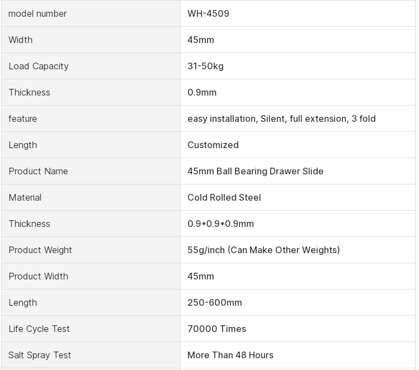
Task: Click the WH-4509 model number value
Action: 208,13
